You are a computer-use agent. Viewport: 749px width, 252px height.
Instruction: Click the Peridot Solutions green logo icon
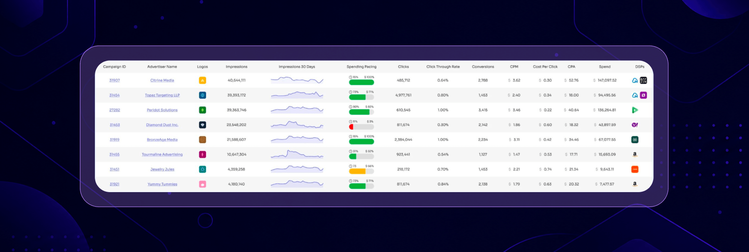203,110
